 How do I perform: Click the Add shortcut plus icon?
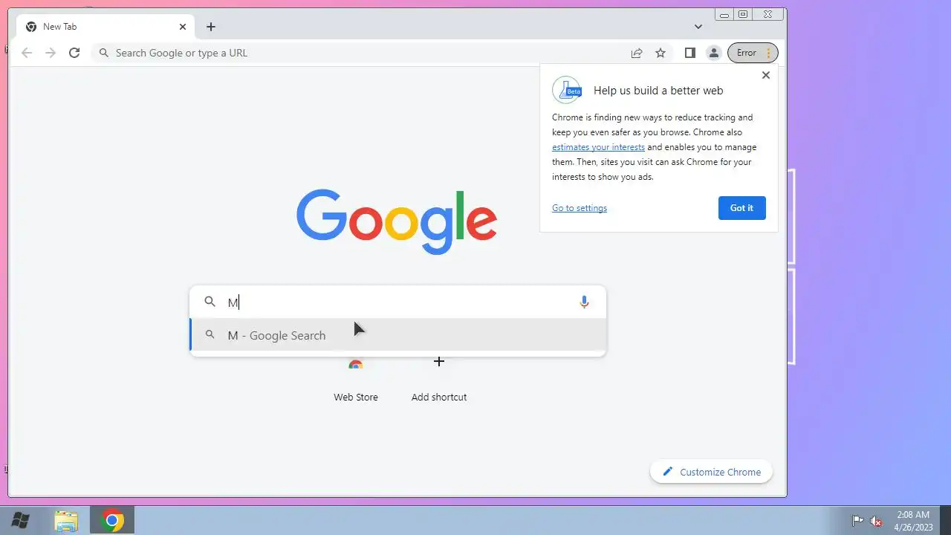tap(439, 362)
